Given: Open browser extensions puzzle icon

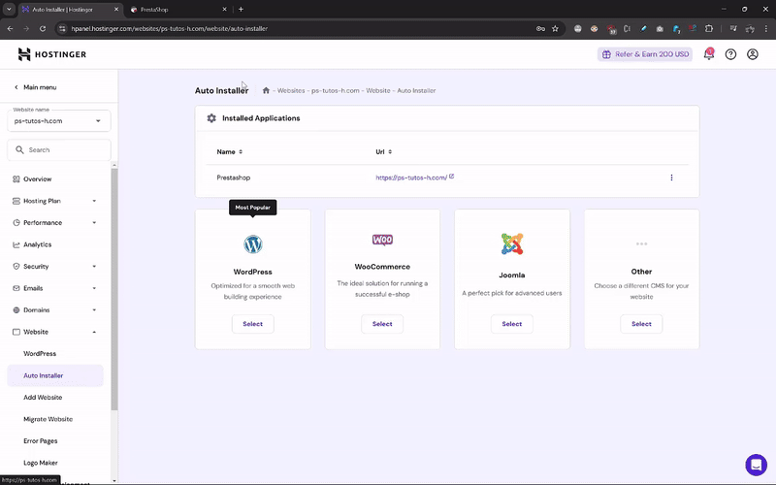Looking at the screenshot, I should tap(709, 29).
